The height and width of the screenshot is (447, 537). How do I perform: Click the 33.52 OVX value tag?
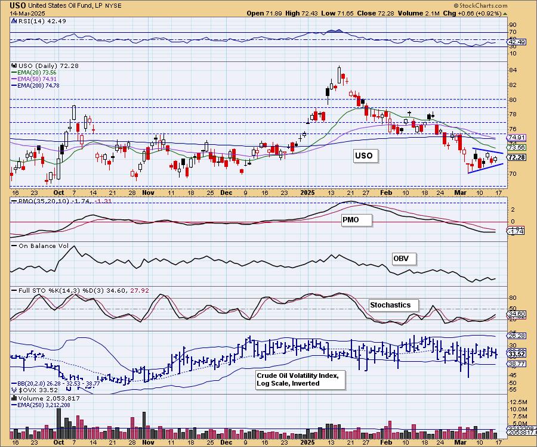coord(517,354)
